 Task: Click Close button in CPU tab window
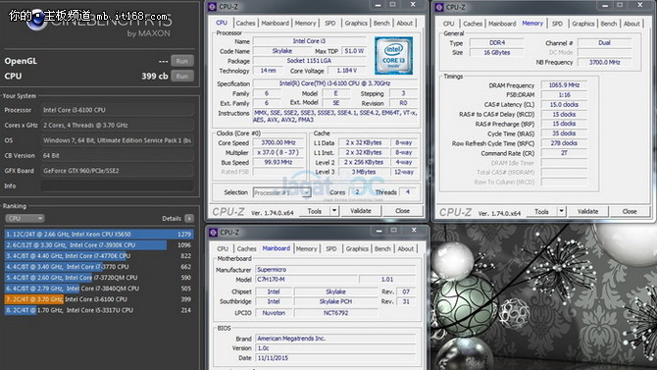click(x=402, y=211)
